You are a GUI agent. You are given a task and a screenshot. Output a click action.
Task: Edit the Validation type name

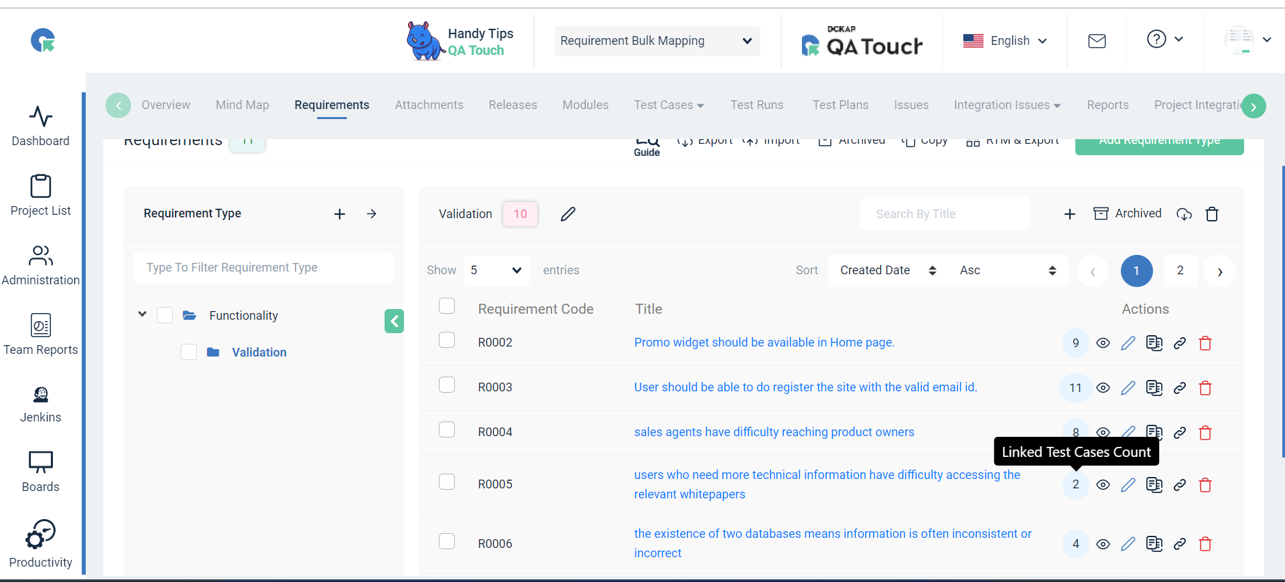[x=568, y=214]
